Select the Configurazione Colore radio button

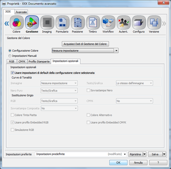[x=10, y=51]
